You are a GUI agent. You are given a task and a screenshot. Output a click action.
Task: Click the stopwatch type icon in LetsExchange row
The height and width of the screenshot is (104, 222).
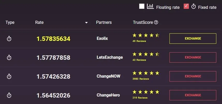9,57
